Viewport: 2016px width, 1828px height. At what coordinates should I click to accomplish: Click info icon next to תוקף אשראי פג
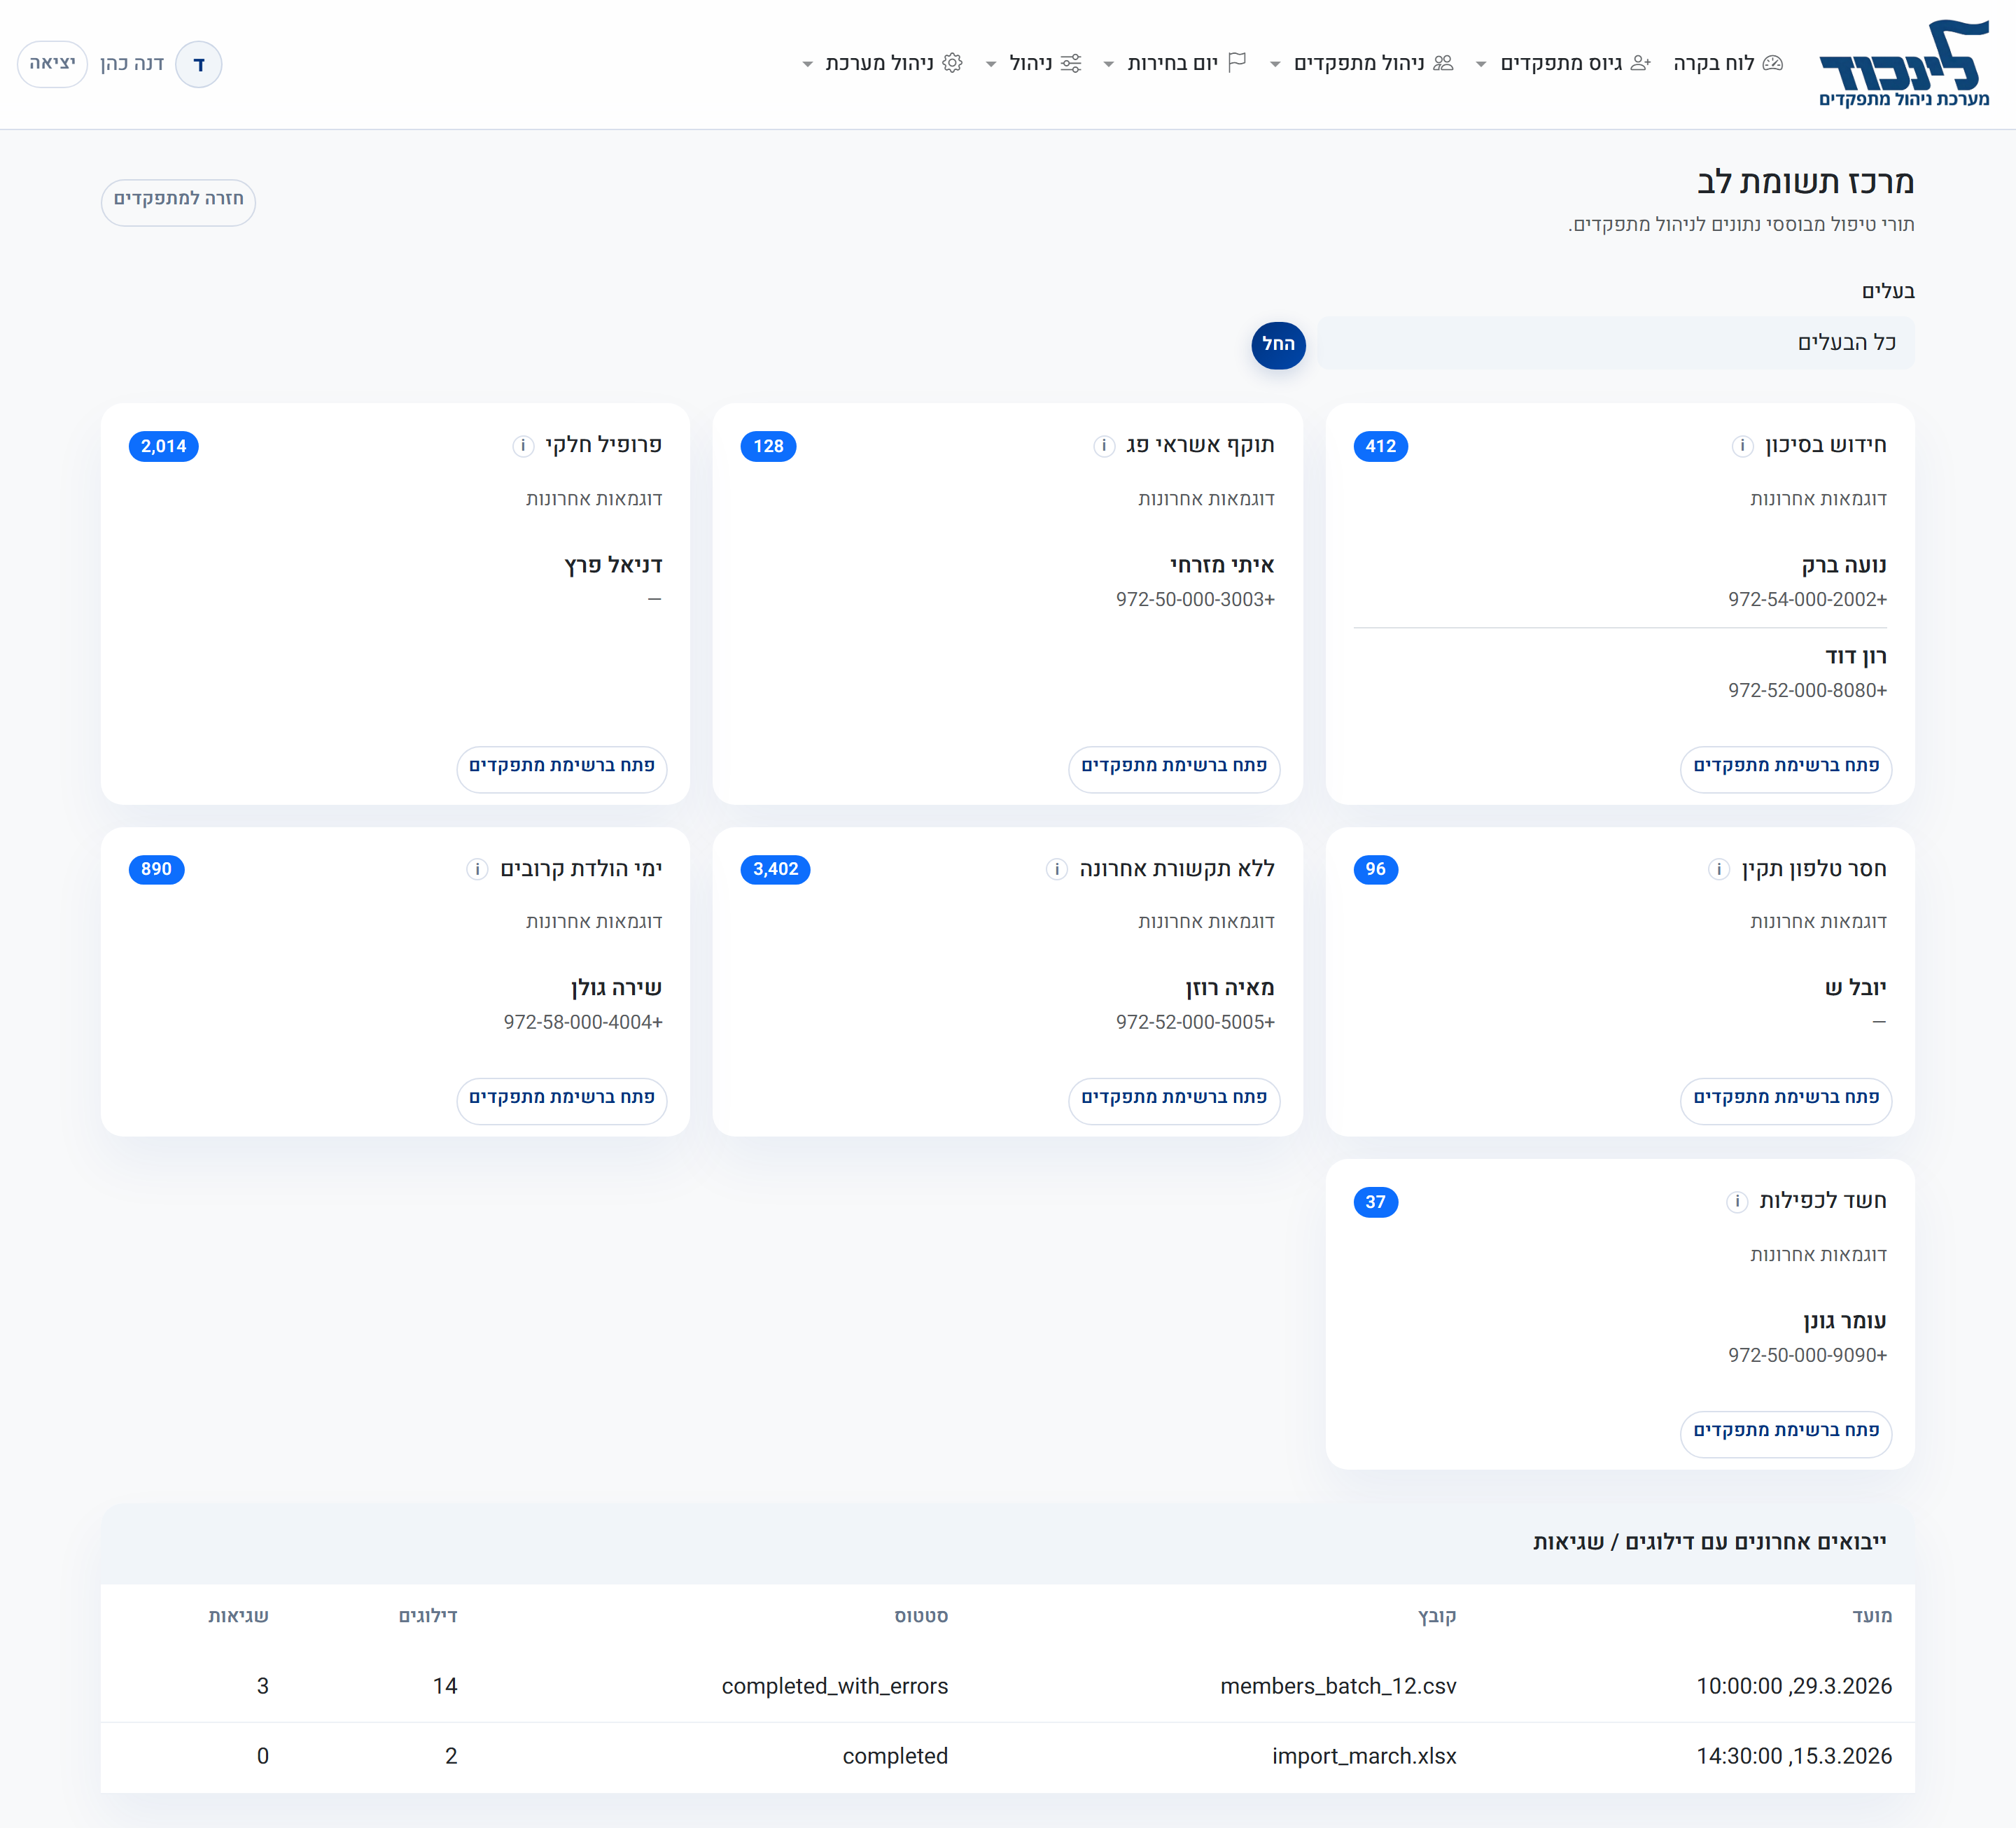pos(1103,446)
